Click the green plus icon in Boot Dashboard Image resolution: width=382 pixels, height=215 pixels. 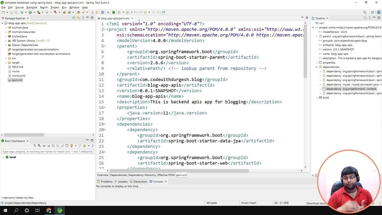point(84,146)
